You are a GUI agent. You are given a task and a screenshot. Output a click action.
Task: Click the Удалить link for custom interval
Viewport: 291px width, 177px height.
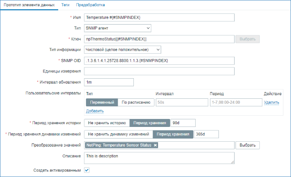pyautogui.click(x=271, y=102)
